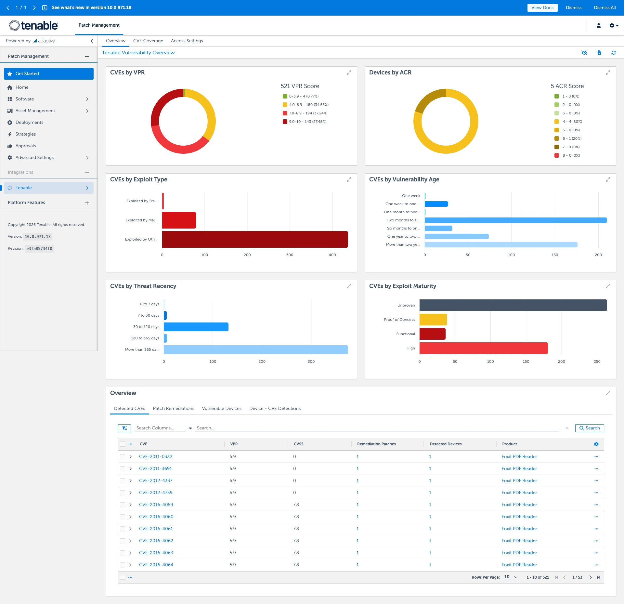Switch to the Access Settings tab
Screen dimensions: 624x604
(x=187, y=41)
